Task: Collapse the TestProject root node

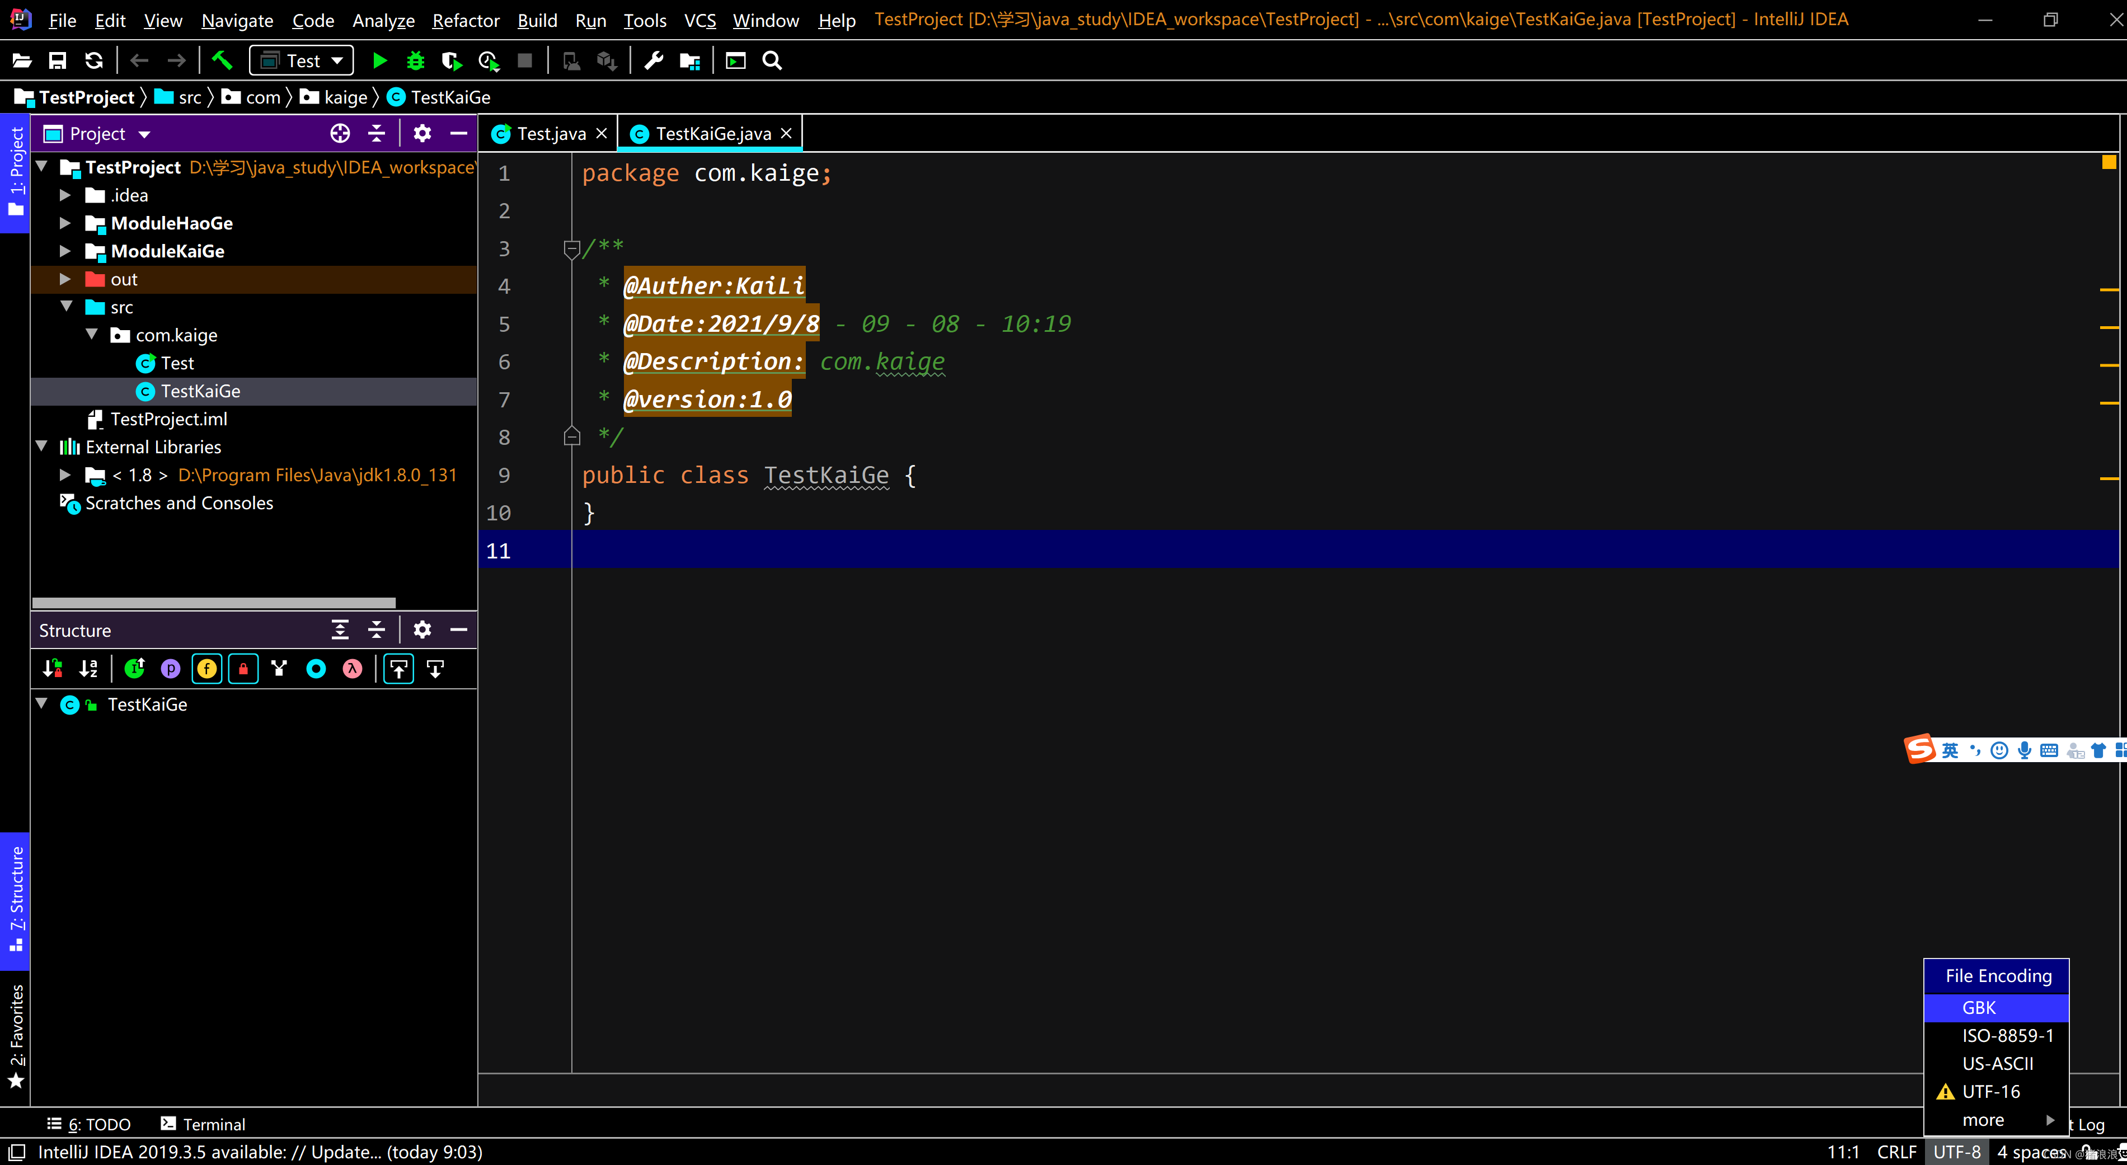Action: 41,167
